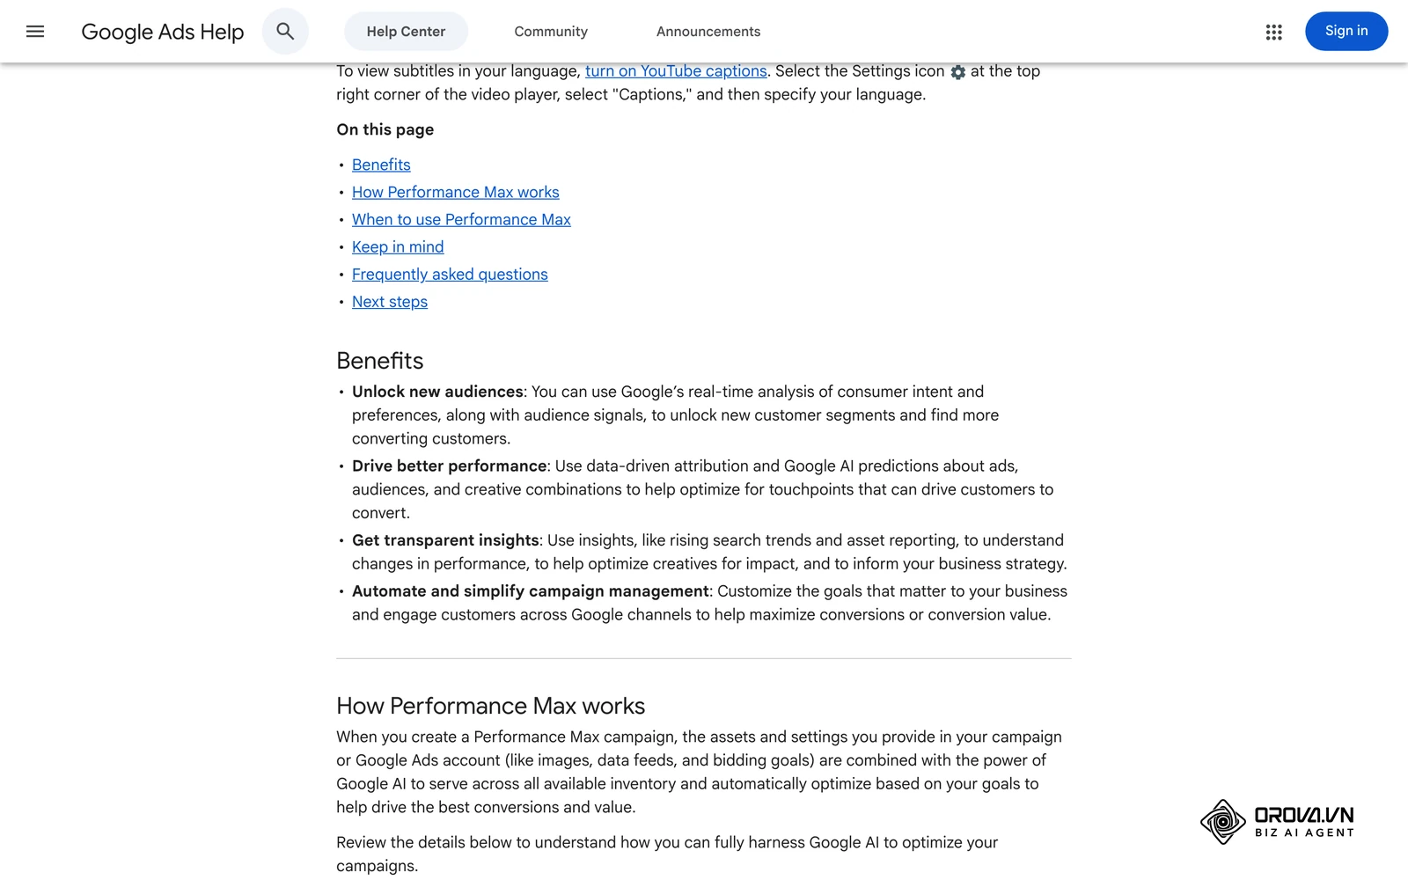Select 'Drive better performance' bold text
The height and width of the screenshot is (880, 1408).
450,466
